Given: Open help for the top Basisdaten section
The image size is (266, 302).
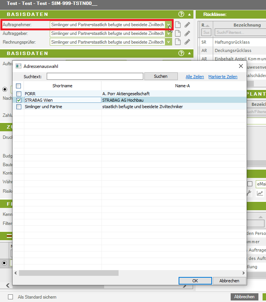Looking at the screenshot, I should 181,14.
